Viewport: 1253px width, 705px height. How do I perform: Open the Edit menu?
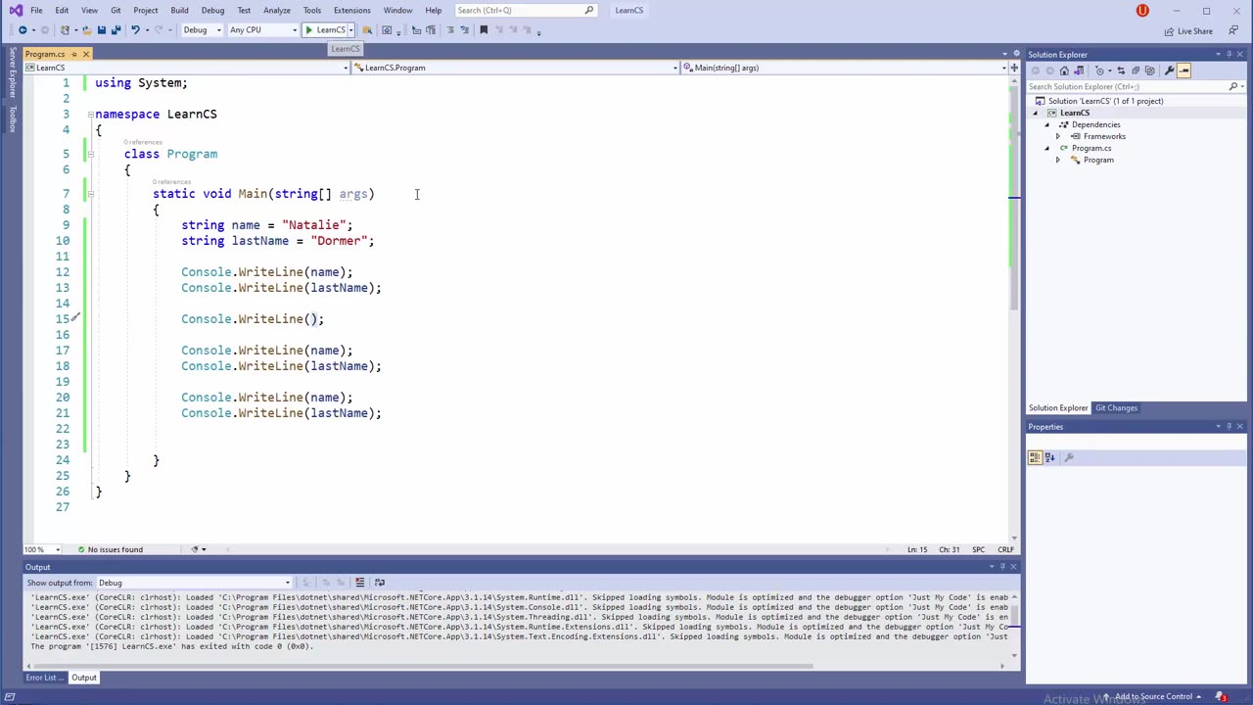(x=62, y=11)
